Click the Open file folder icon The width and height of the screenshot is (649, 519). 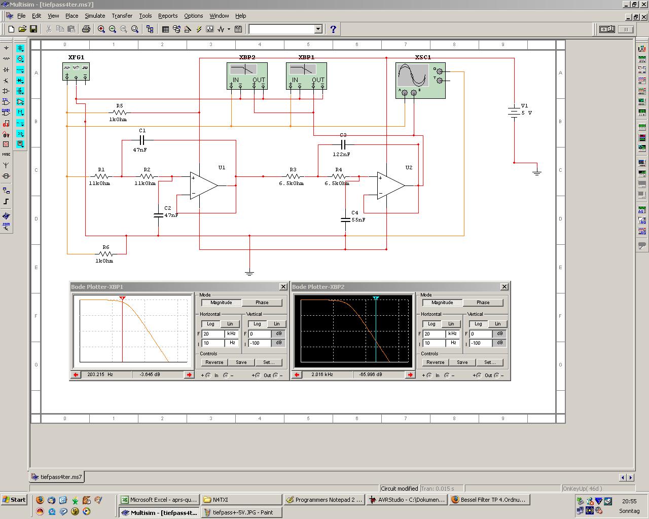coord(22,29)
